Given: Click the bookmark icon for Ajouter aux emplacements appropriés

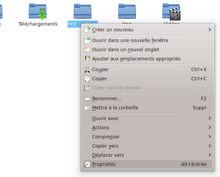Looking at the screenshot, I should 87,59.
